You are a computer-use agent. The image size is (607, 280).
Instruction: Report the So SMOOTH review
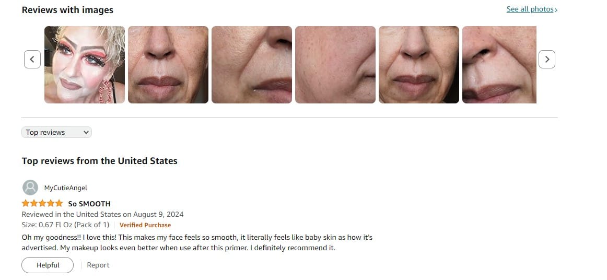click(98, 265)
